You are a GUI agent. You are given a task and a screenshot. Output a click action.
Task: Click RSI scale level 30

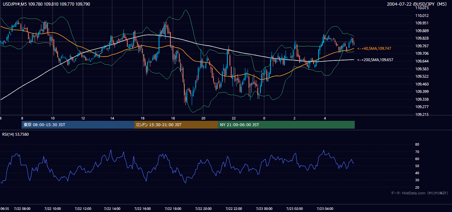pos(417,180)
